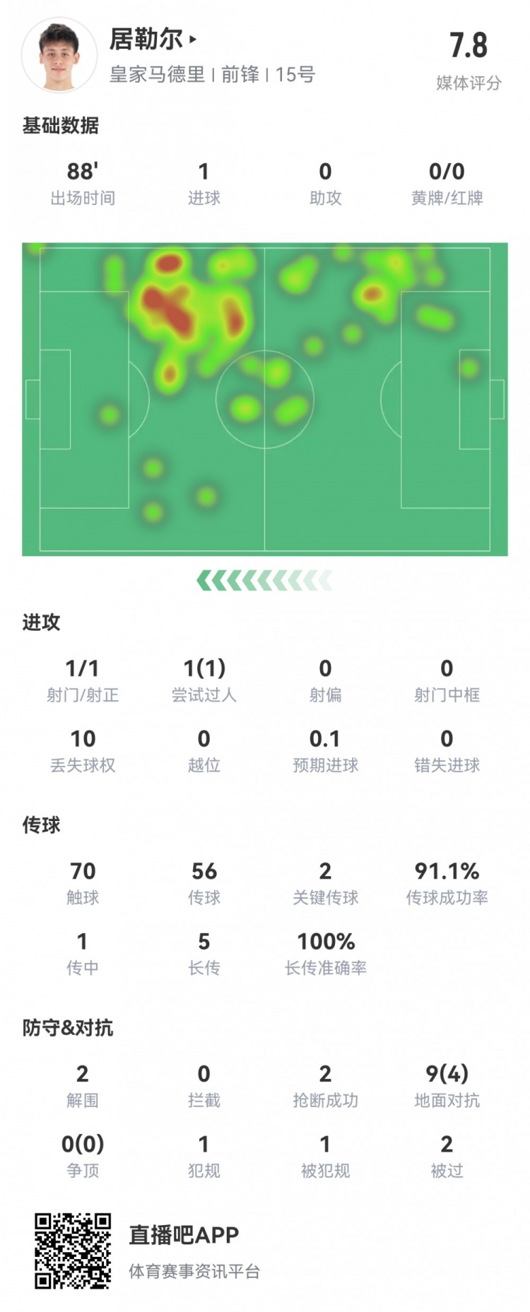
Task: Tap the QR code icon
Action: pos(73,1250)
